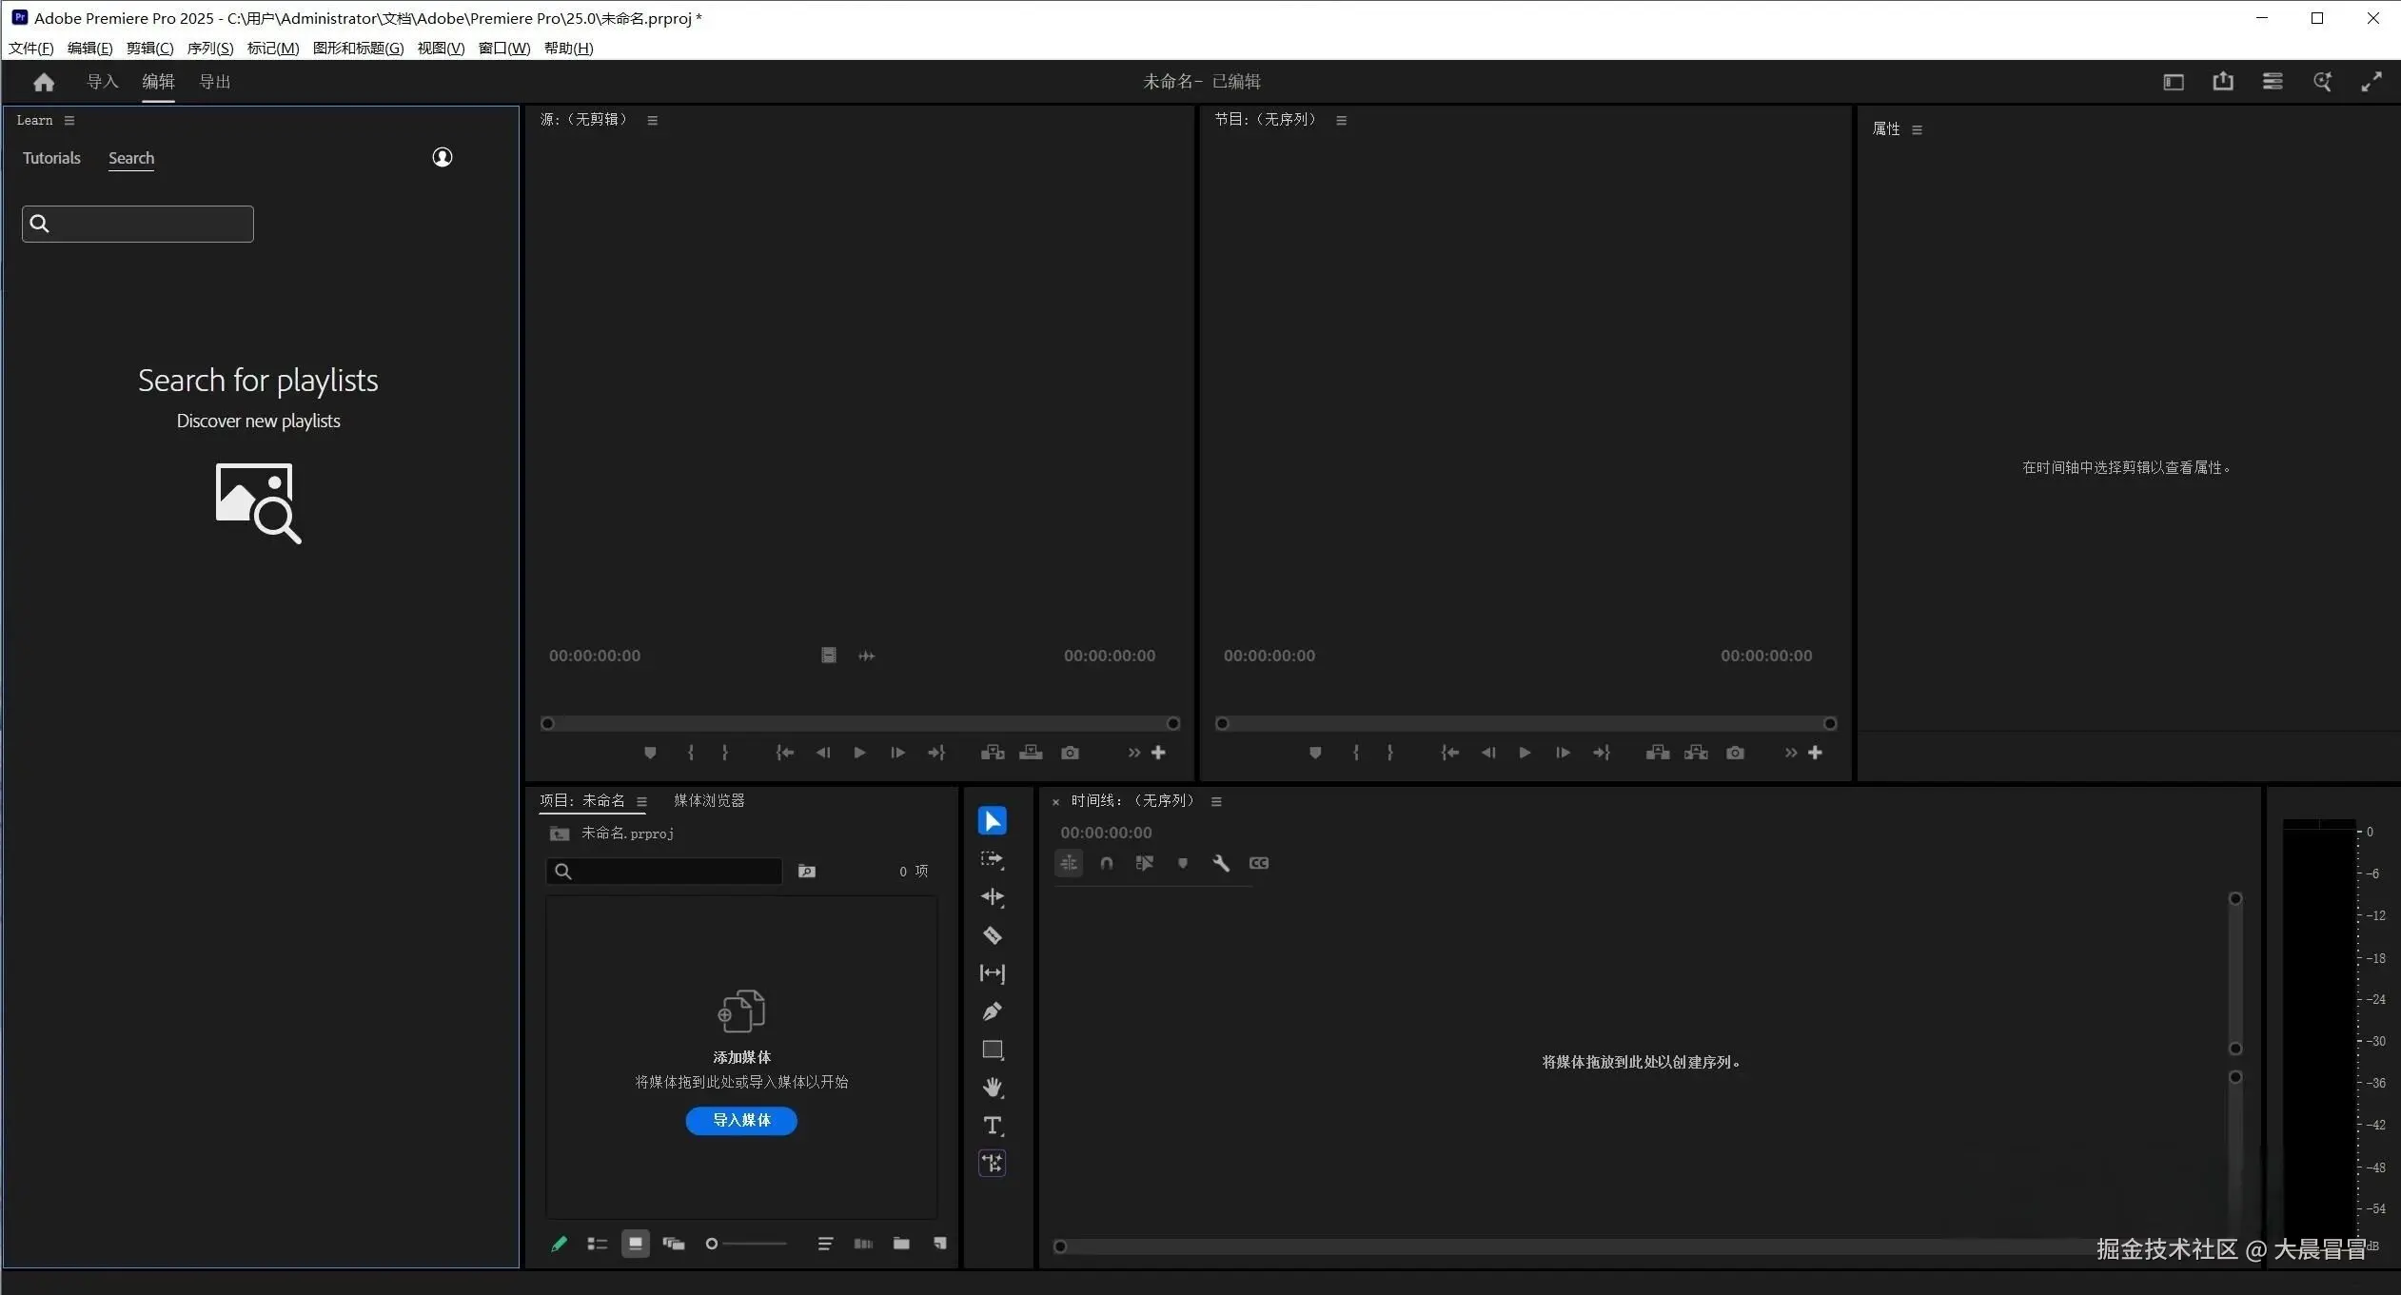Select the Ripple Edit tool
Screen dimensions: 2401x1295
[x=992, y=897]
